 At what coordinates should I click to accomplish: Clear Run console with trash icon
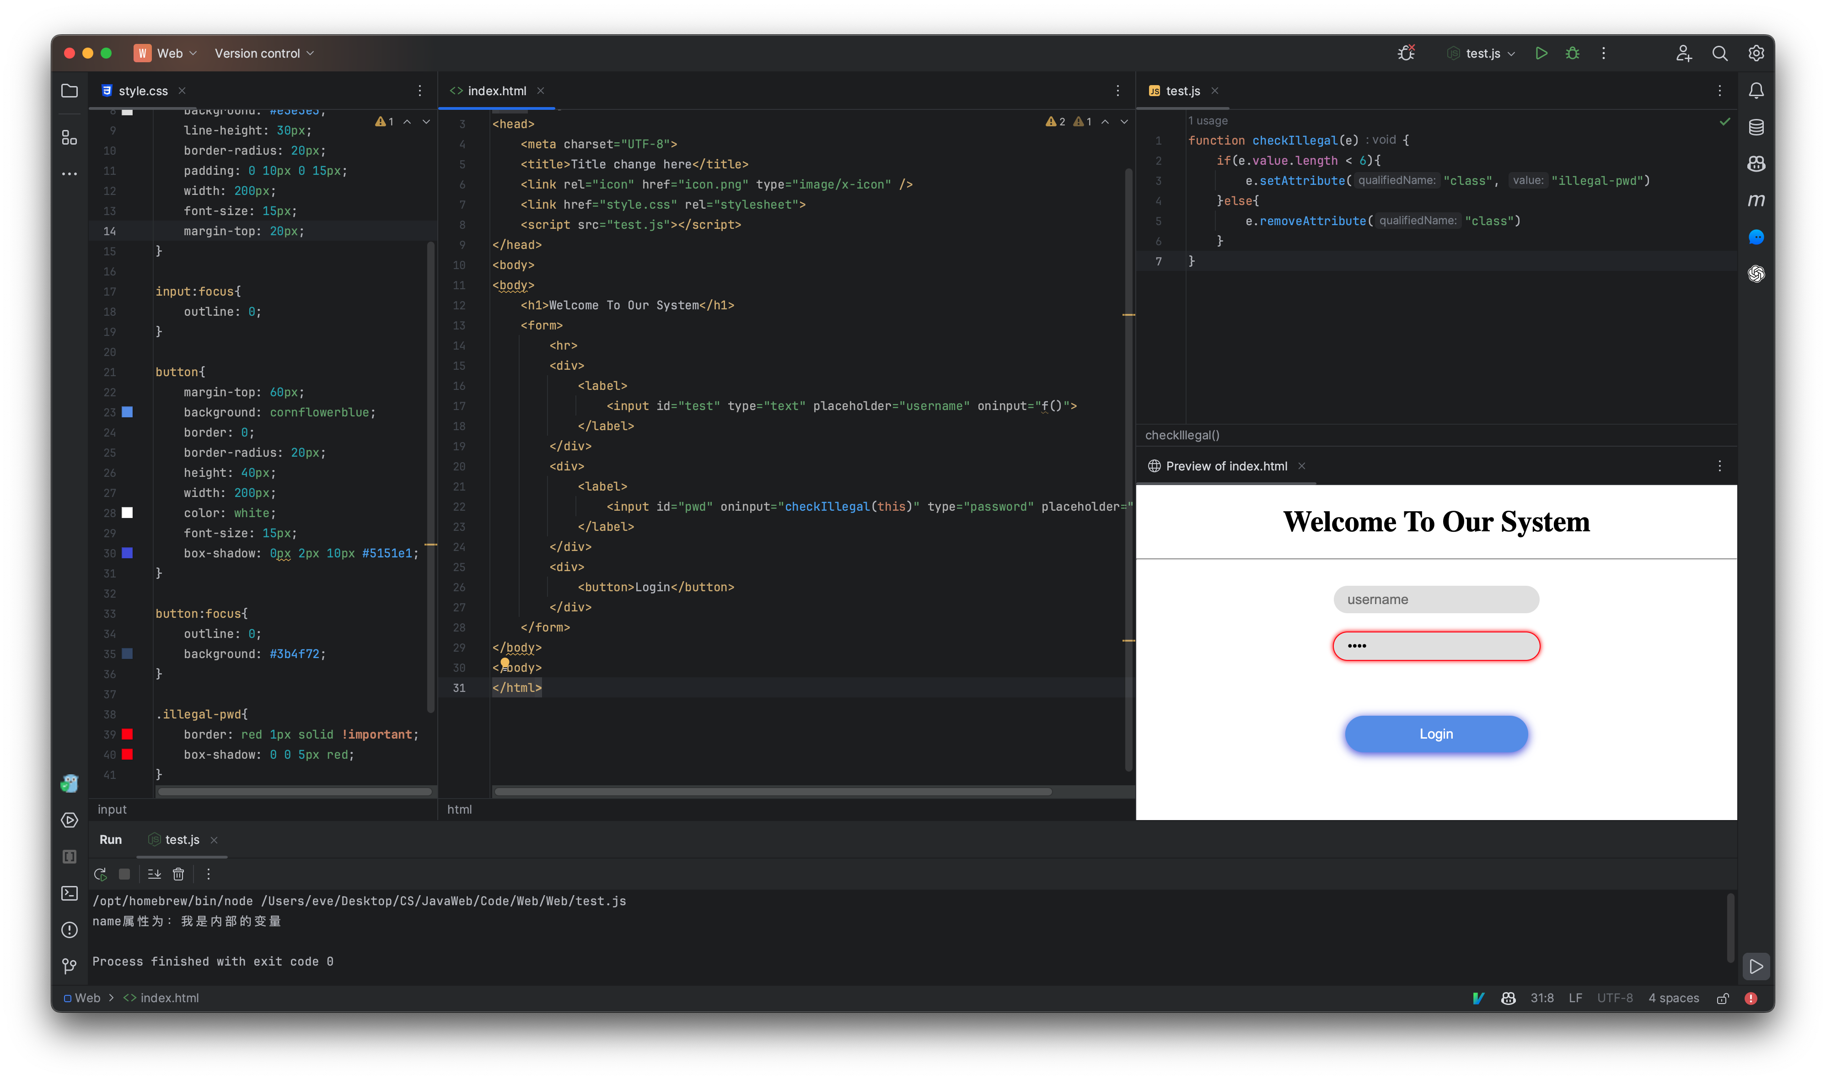[178, 874]
